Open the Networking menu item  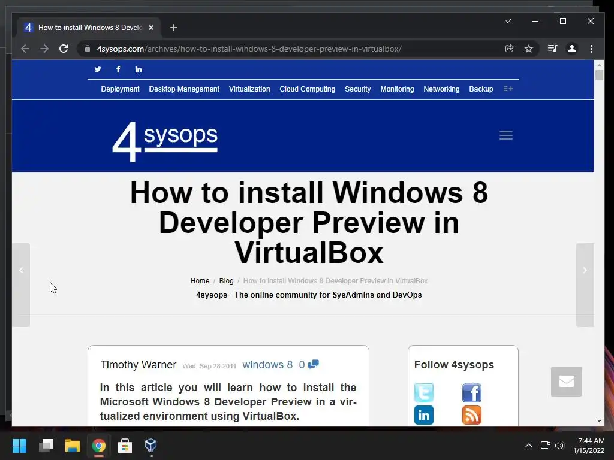(441, 89)
